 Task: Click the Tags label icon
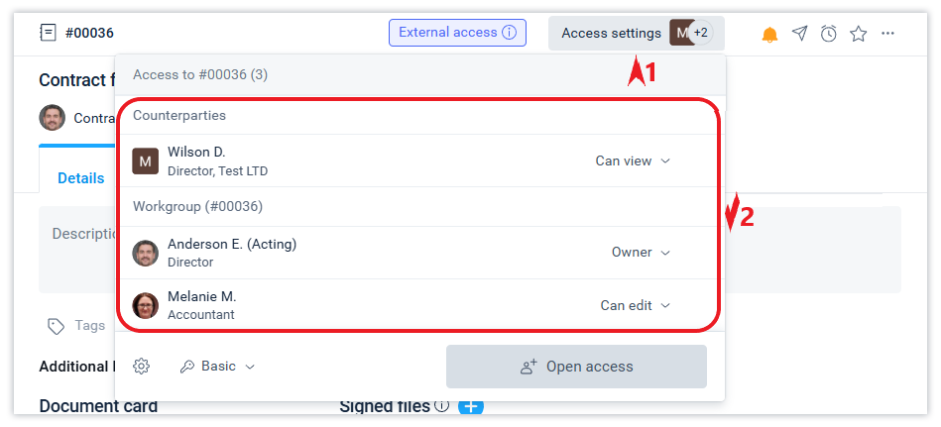click(x=57, y=326)
